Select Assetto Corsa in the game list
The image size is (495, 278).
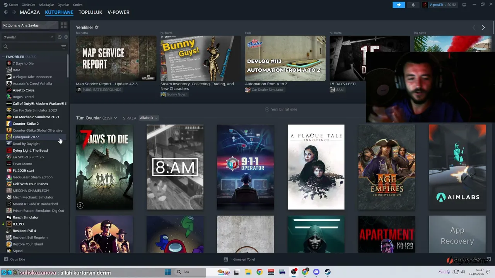[x=24, y=90]
